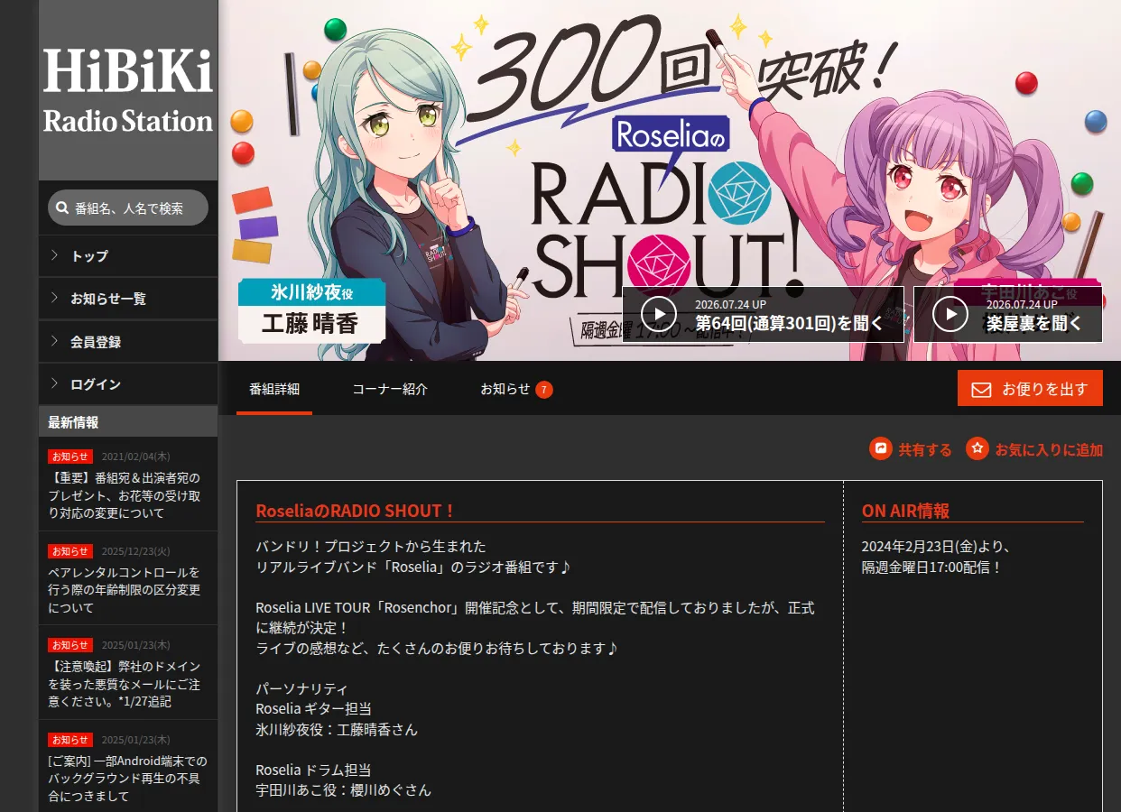1121x812 pixels.
Task: Click text 隔週金曜日17:00配信！
Action: tap(932, 567)
